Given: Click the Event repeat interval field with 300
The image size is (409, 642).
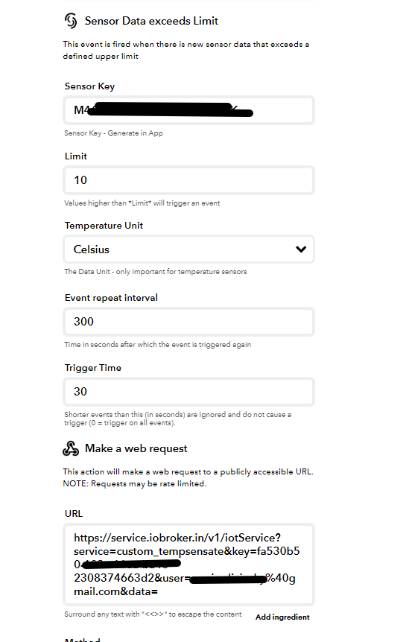Looking at the screenshot, I should click(188, 322).
